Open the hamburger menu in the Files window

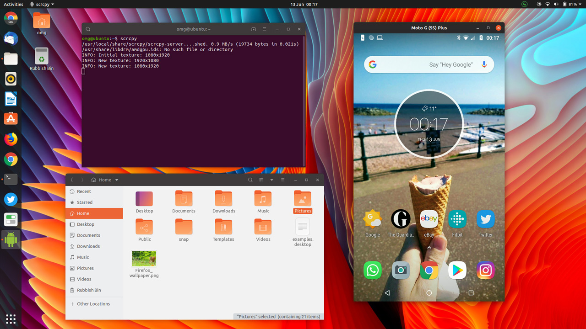point(283,180)
